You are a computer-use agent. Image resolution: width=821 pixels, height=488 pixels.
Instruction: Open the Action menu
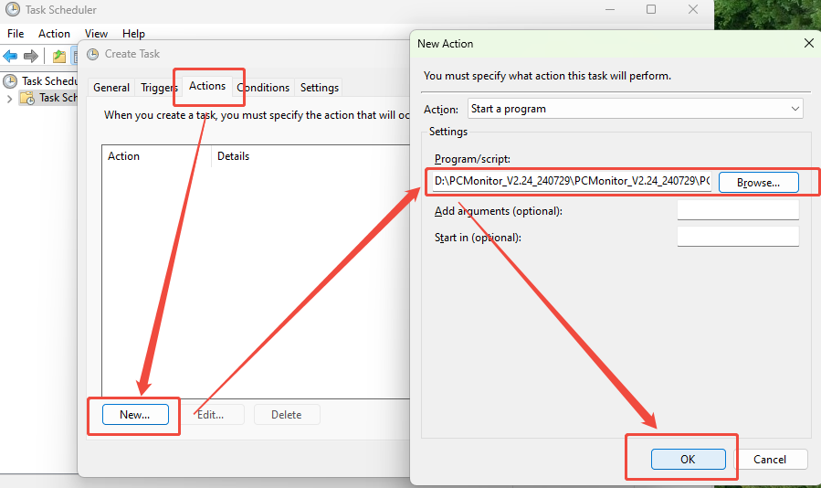point(54,34)
